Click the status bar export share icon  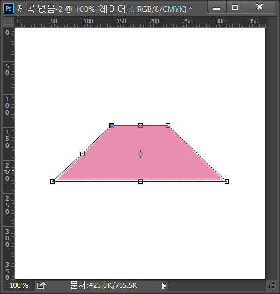(x=41, y=285)
